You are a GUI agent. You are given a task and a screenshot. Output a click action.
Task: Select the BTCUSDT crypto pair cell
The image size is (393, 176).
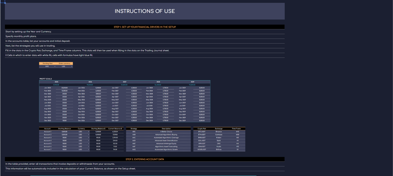pos(202,131)
